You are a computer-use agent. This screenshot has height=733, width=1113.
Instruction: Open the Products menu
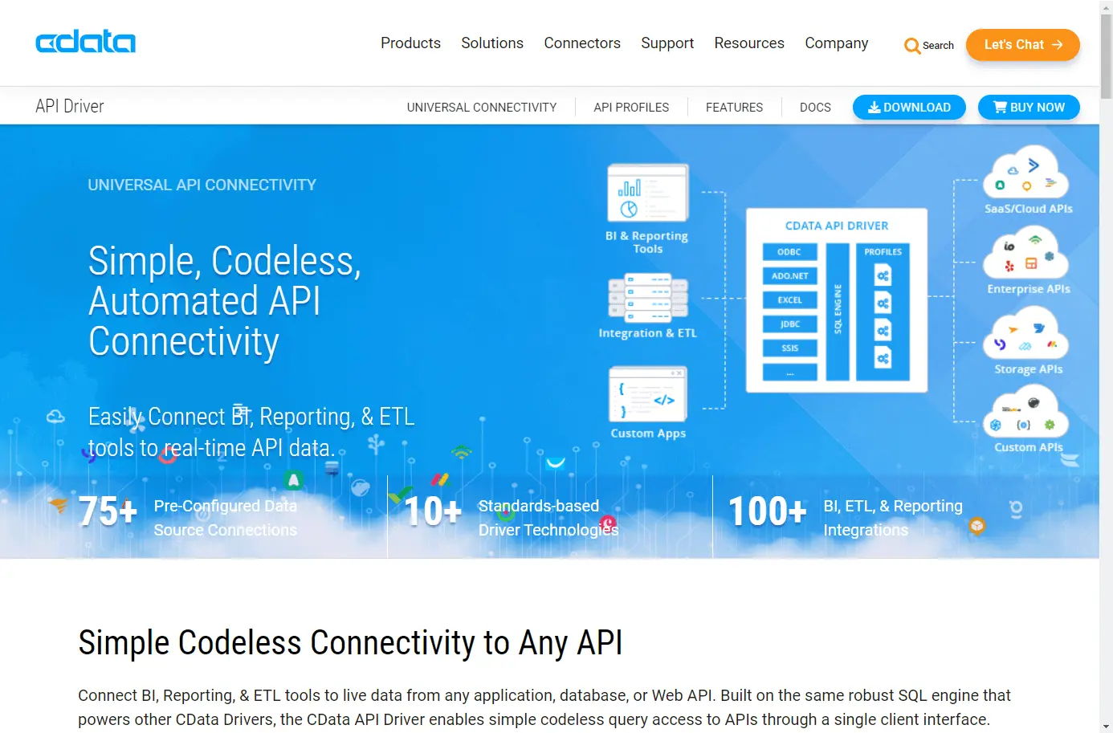pyautogui.click(x=410, y=43)
